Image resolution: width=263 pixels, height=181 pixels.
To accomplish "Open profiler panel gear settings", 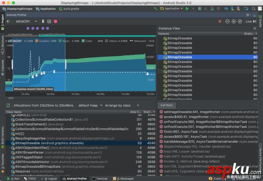I will (248, 15).
